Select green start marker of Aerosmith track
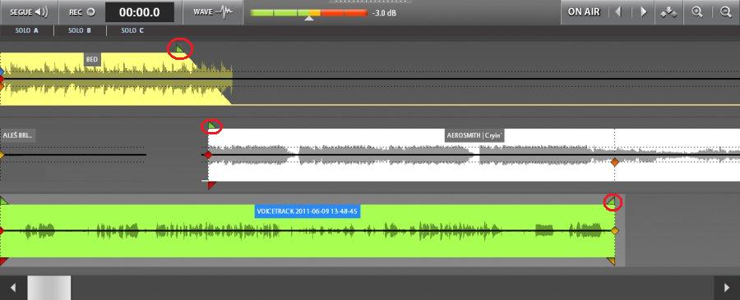 tap(212, 125)
